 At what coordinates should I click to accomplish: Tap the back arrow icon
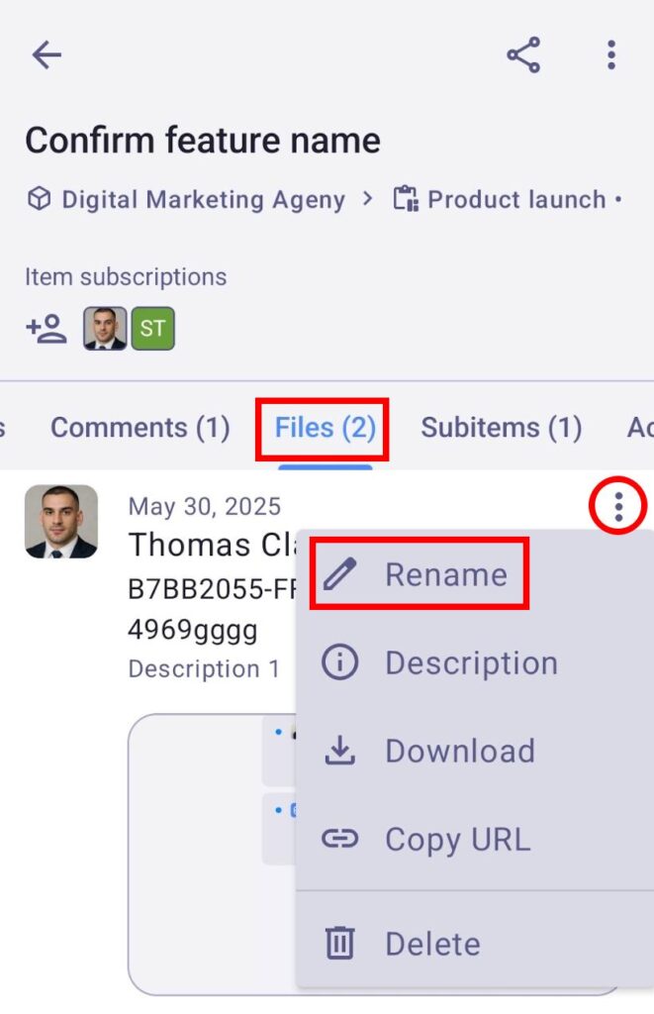(x=47, y=55)
